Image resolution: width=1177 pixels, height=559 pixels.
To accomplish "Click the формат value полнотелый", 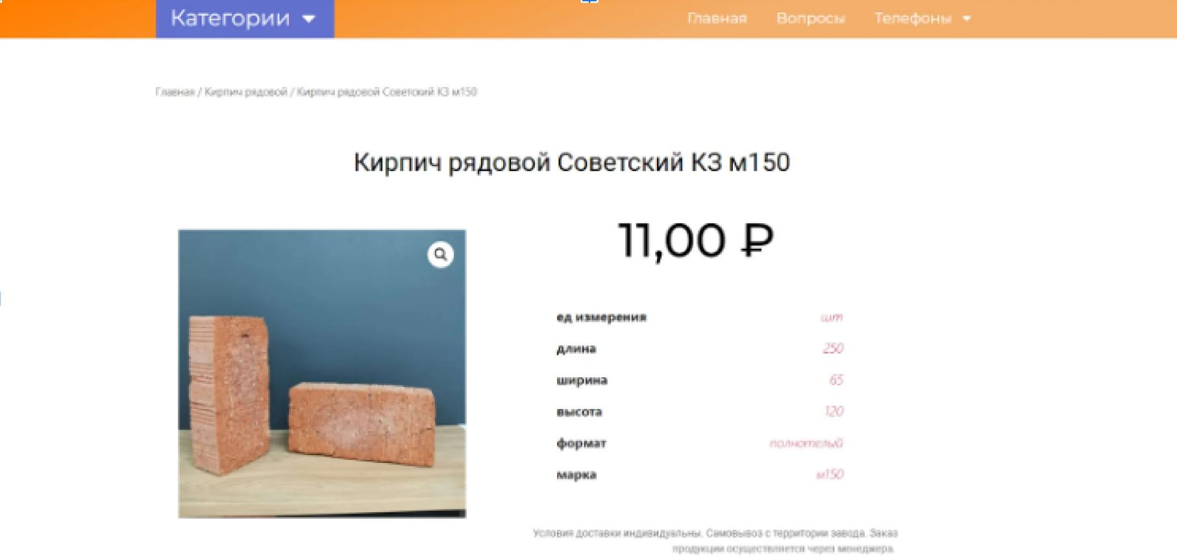I will (806, 443).
